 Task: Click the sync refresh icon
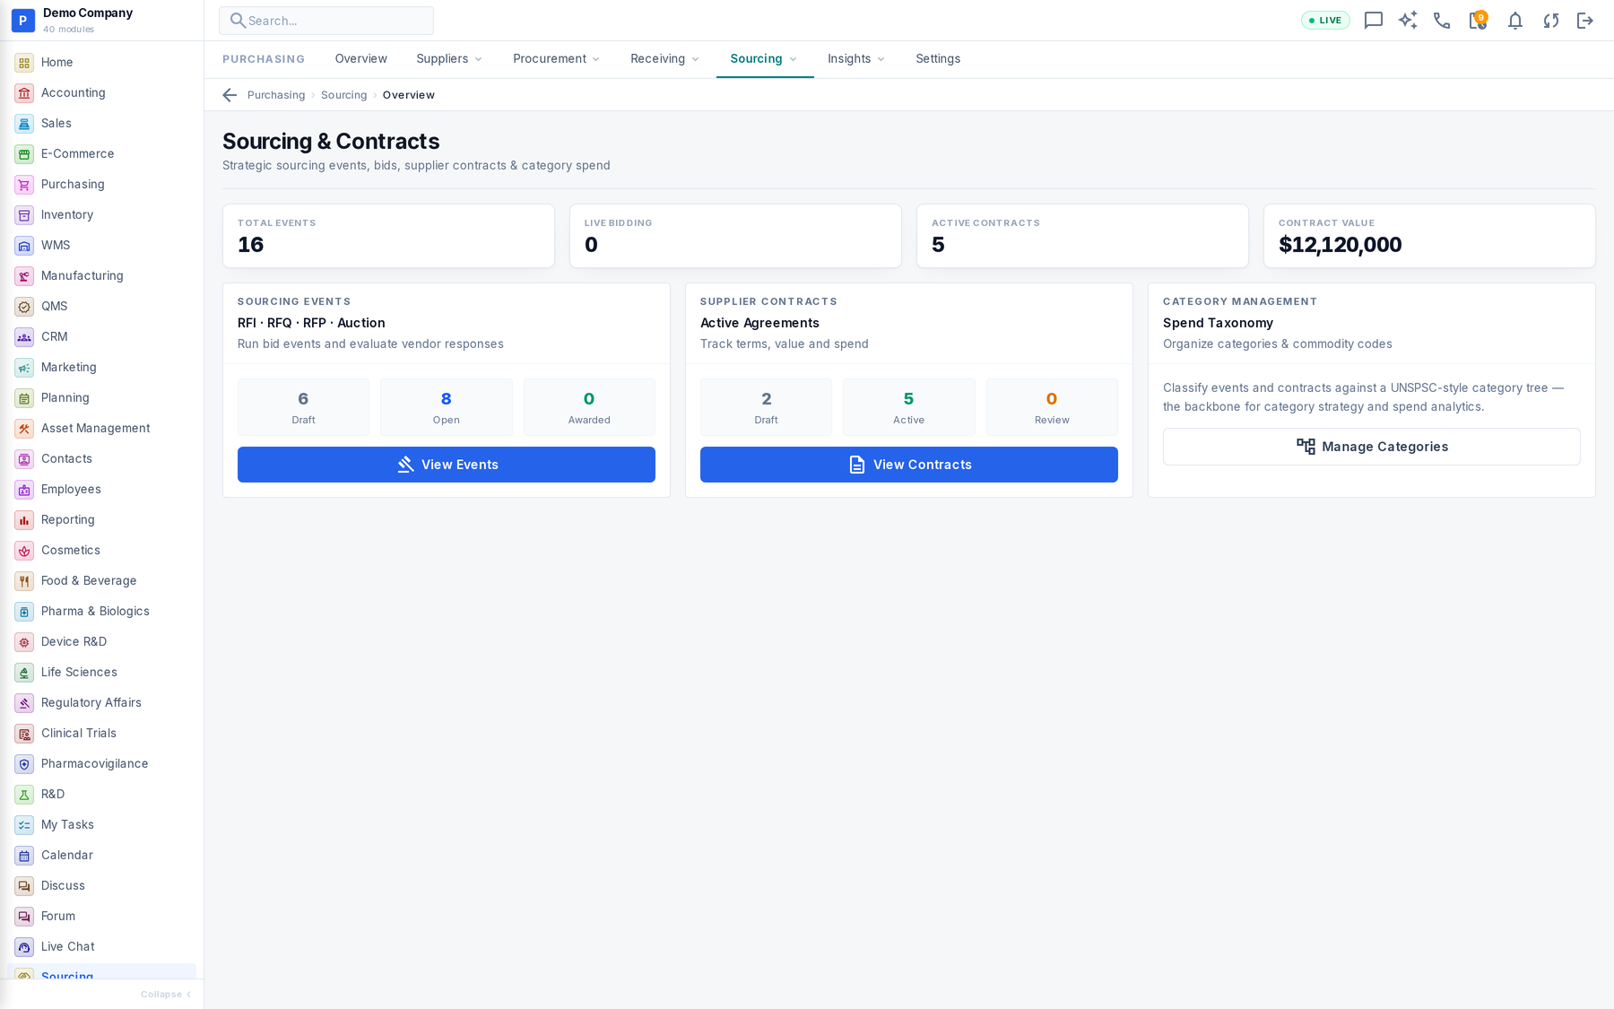point(1550,21)
